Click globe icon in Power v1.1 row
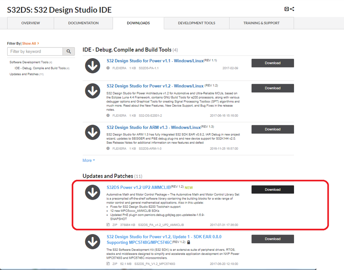 click(108, 68)
